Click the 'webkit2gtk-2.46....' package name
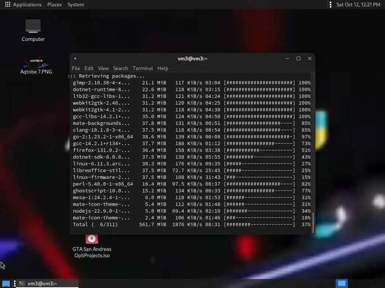This screenshot has width=385, height=288. [101, 103]
